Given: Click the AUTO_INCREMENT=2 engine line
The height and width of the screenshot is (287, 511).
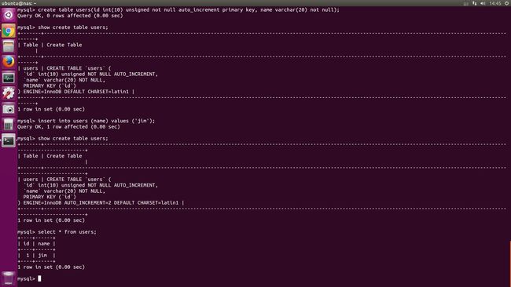Looking at the screenshot, I should (x=101, y=202).
